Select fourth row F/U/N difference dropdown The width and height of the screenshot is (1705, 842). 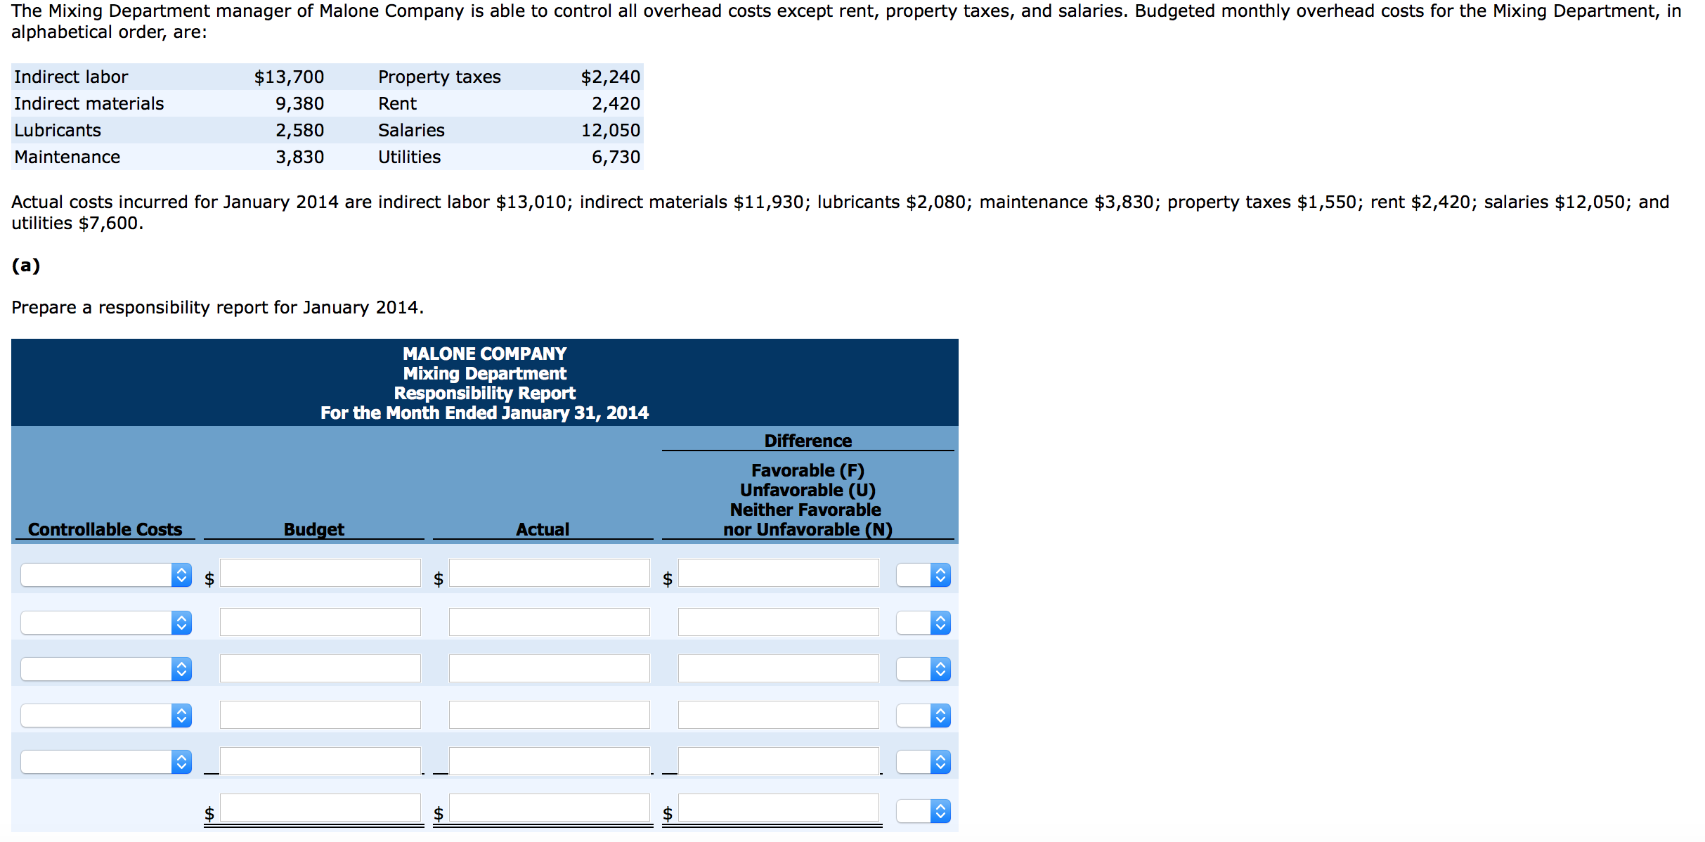923,715
